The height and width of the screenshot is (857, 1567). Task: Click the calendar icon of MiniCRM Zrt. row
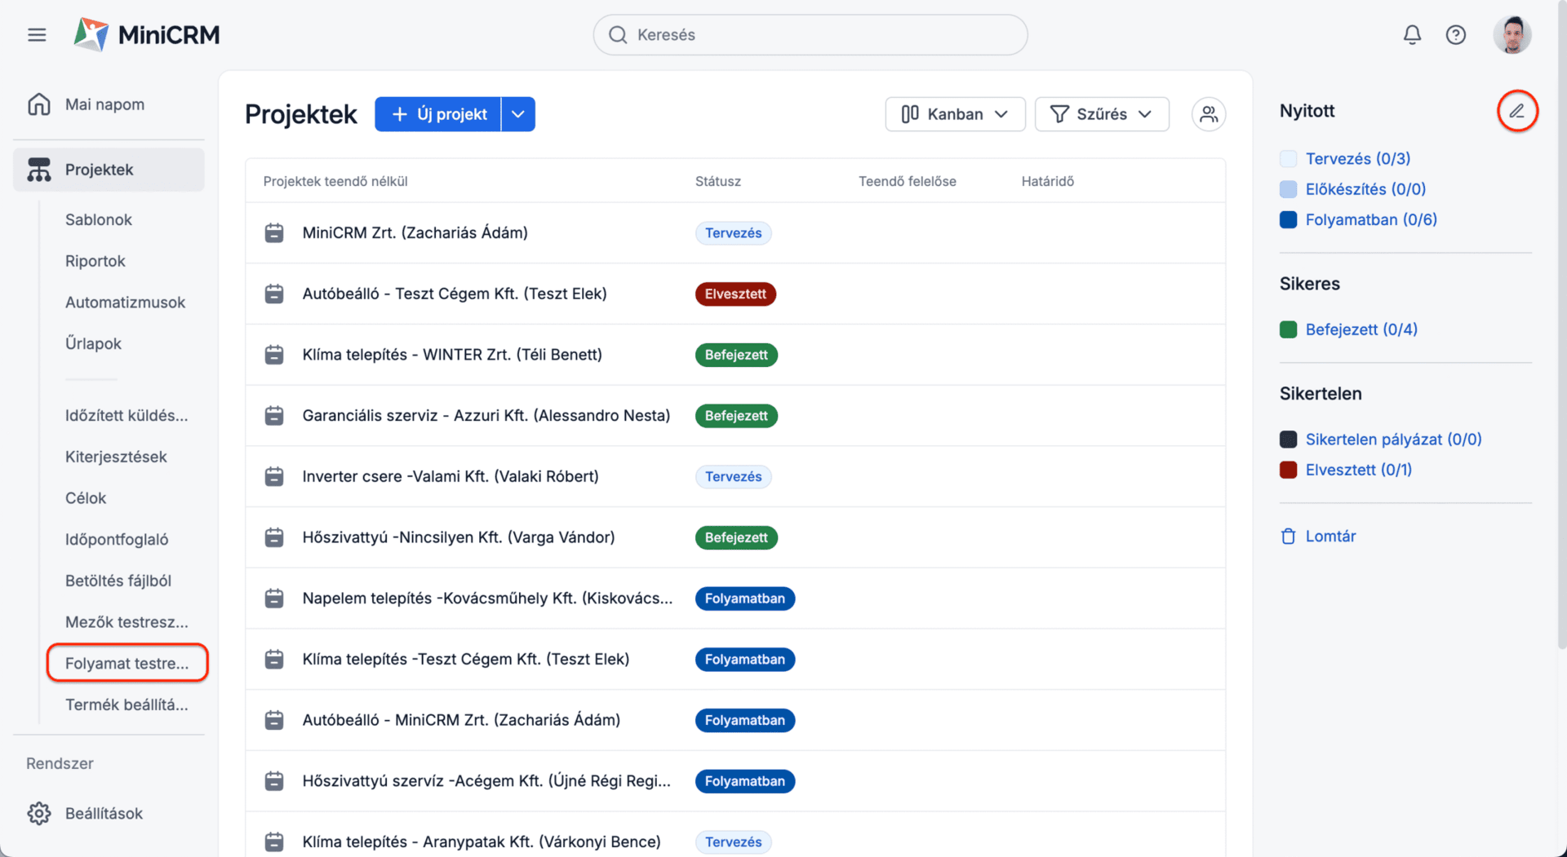point(274,233)
